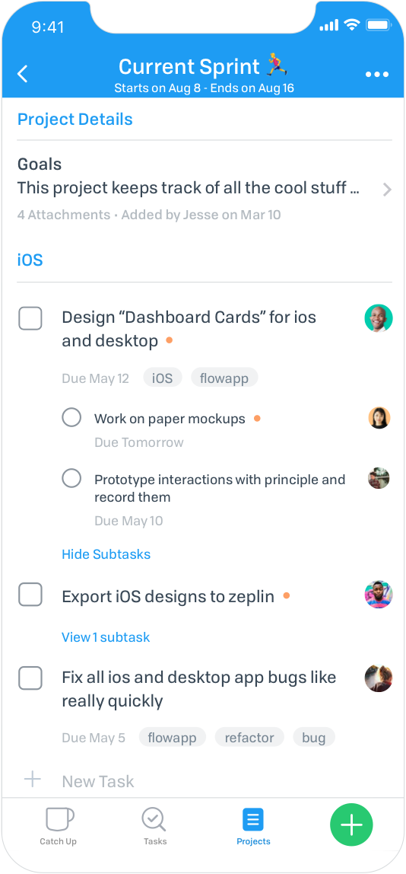The width and height of the screenshot is (406, 874).
Task: Open Goals details via chevron arrow
Action: click(x=387, y=190)
